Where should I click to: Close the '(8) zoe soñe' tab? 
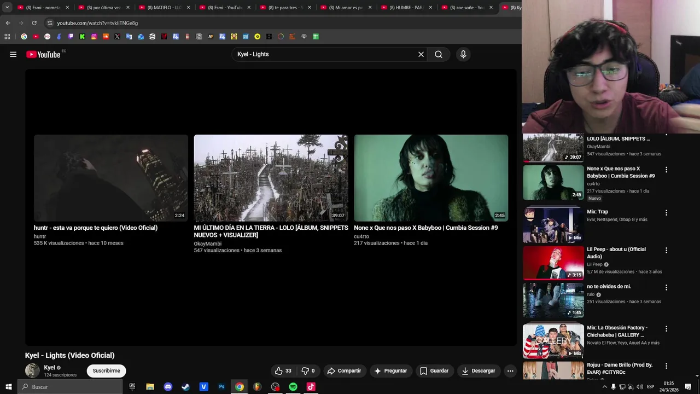point(491,8)
